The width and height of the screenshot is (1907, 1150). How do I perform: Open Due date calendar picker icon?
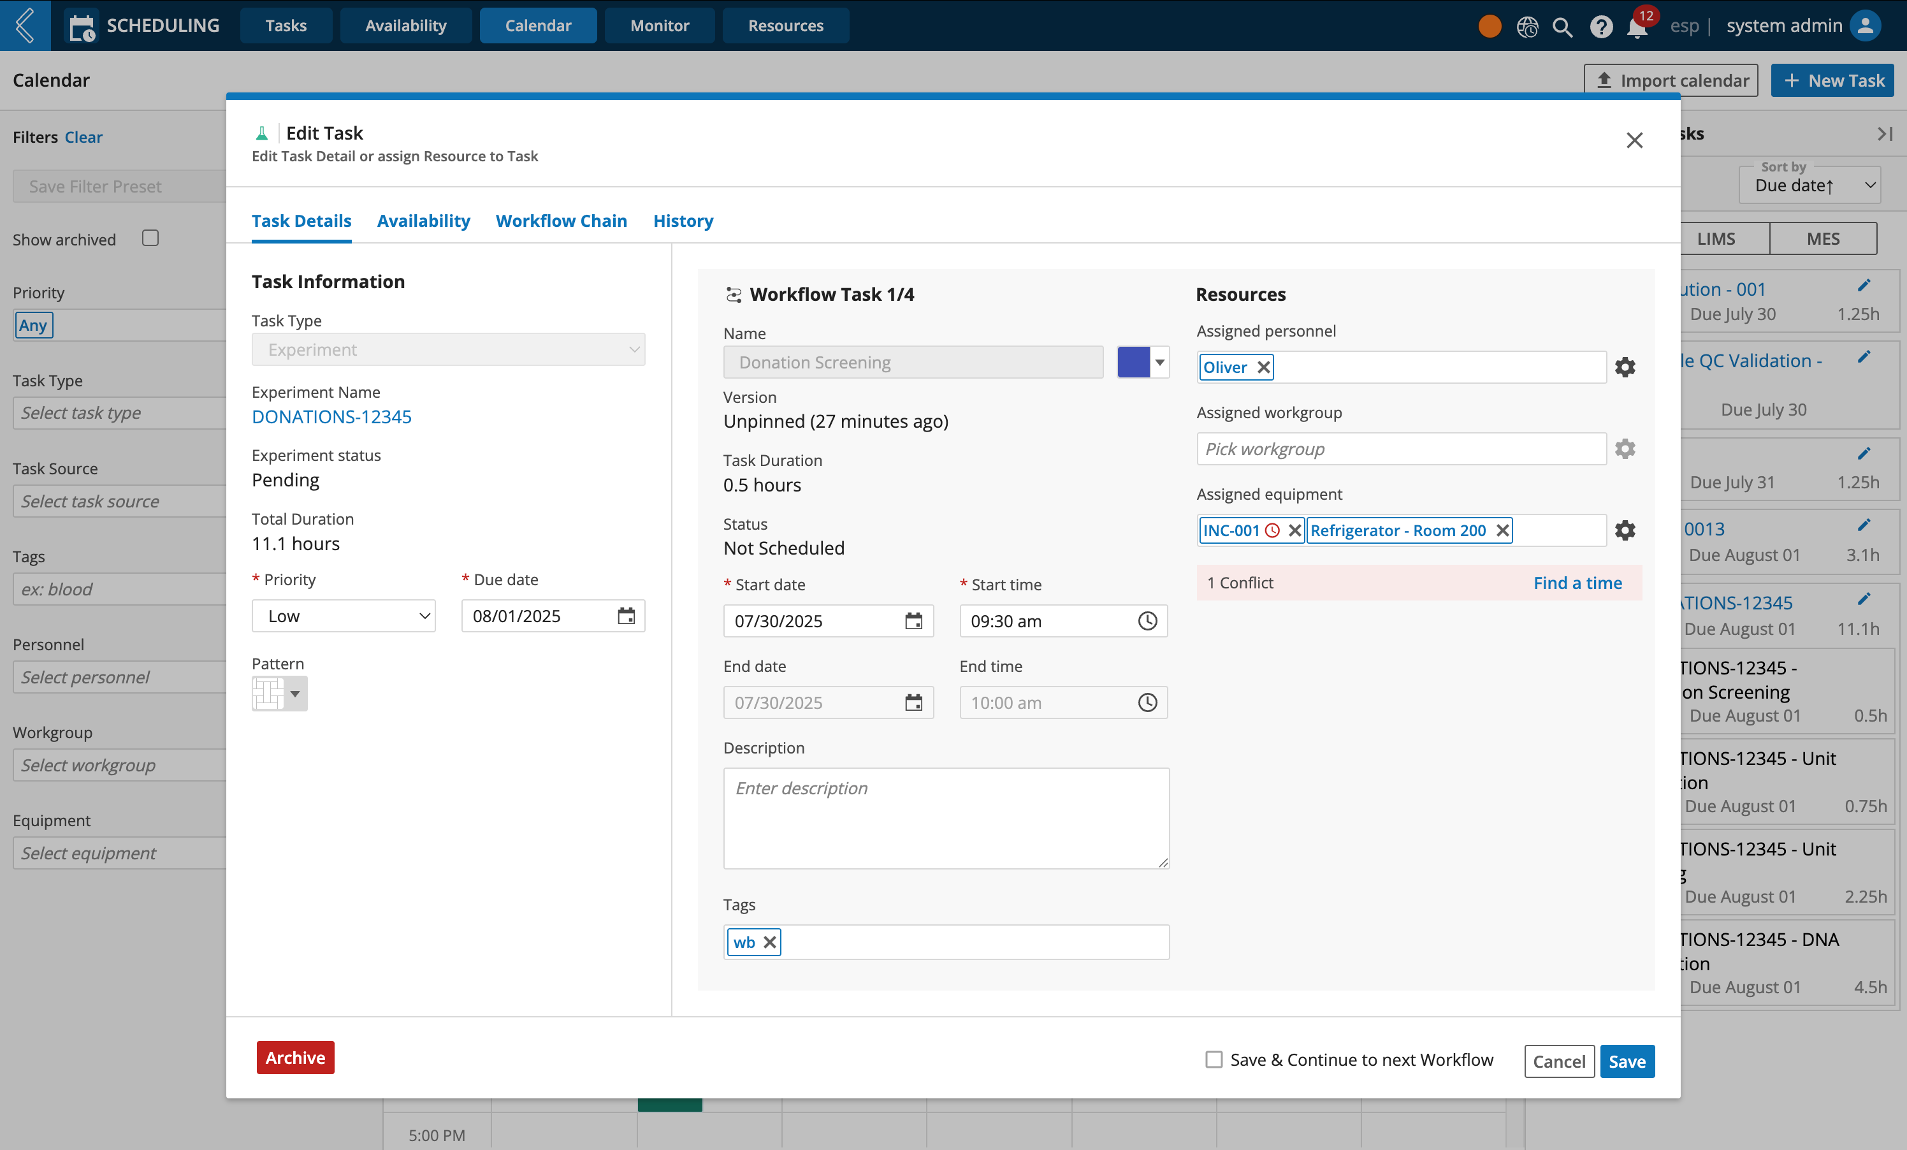click(626, 616)
